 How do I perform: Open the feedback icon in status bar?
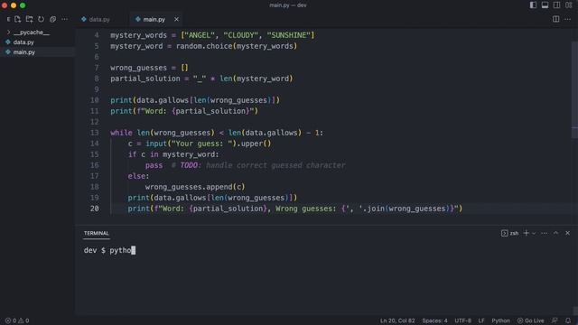coord(555,321)
